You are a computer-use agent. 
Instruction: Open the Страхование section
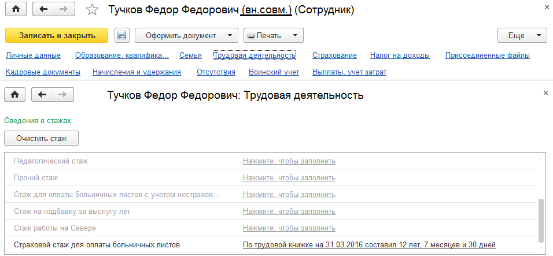334,55
